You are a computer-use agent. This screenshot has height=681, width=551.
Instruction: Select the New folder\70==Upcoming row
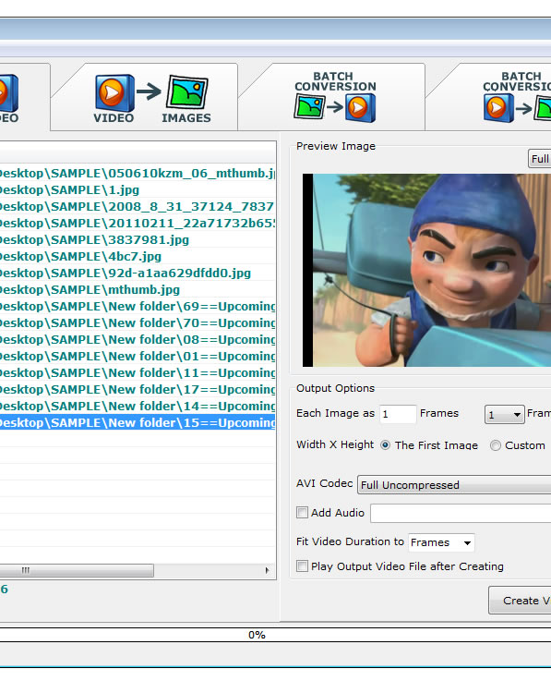click(138, 322)
